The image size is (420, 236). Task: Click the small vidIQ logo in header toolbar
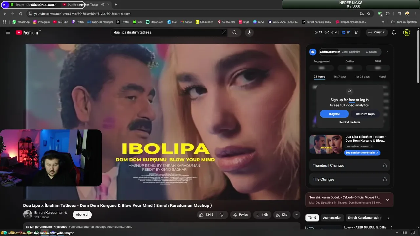[x=343, y=32]
